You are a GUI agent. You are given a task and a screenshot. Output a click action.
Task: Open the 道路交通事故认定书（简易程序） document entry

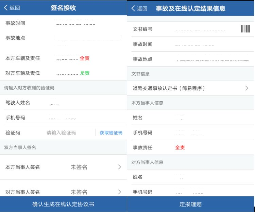pos(169,88)
